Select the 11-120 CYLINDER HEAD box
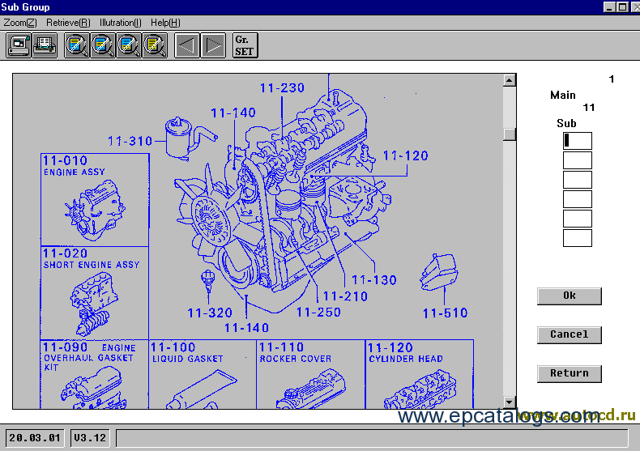The height and width of the screenshot is (451, 640). coord(420,374)
